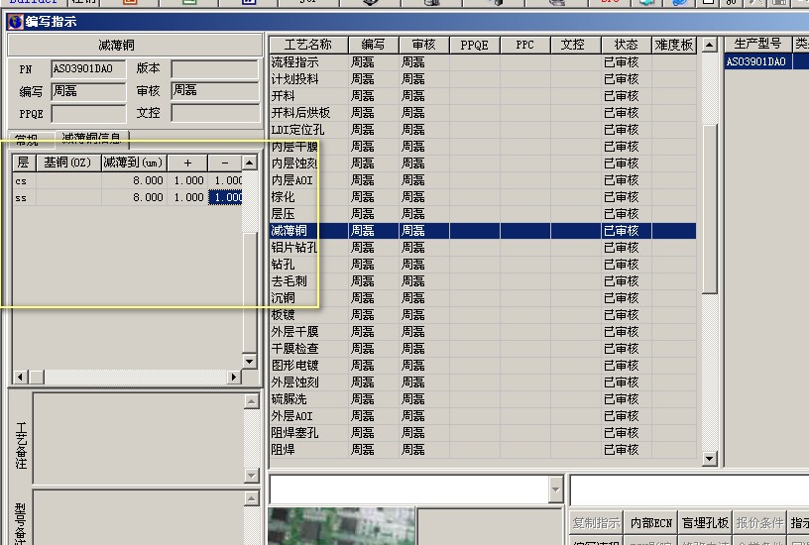The width and height of the screenshot is (809, 545).
Task: Select the 硫脲洗 process row
Action: pyautogui.click(x=483, y=399)
